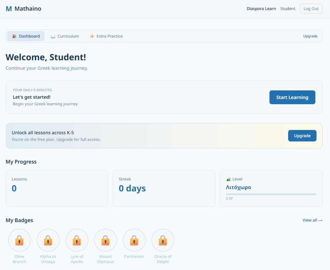Open the locked Olive Branch badge
This screenshot has width=330, height=270.
(x=19, y=240)
